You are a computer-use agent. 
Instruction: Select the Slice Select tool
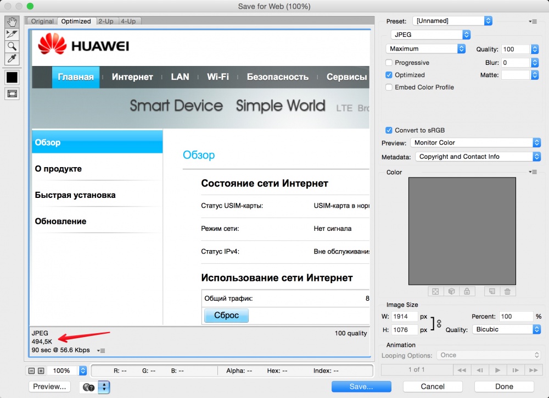point(12,34)
